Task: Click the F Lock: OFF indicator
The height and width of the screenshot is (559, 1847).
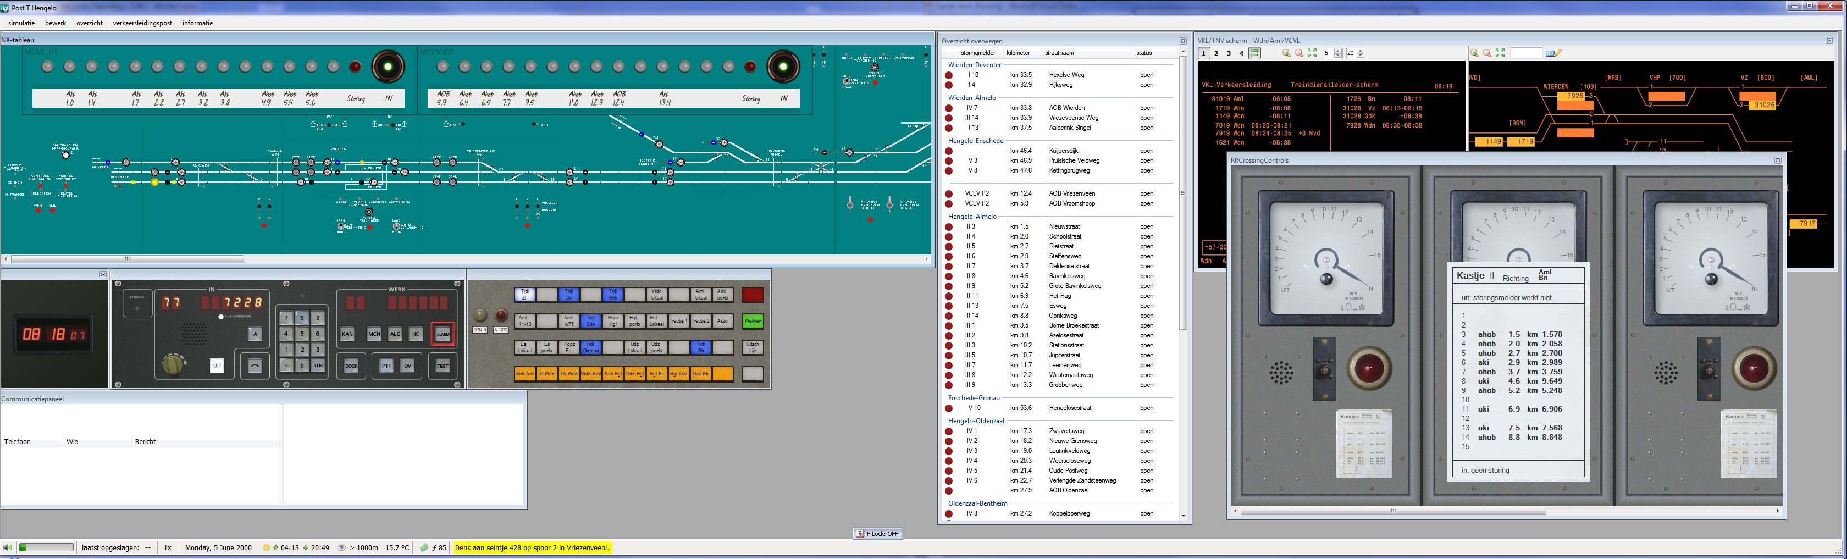Action: [x=878, y=533]
